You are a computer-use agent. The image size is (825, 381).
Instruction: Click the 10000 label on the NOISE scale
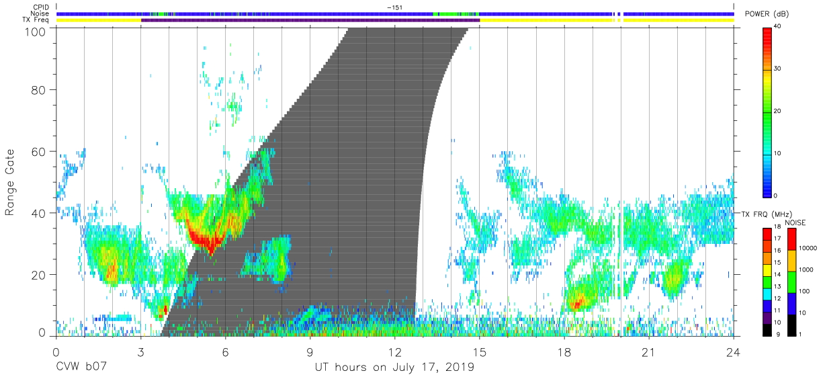tap(808, 249)
